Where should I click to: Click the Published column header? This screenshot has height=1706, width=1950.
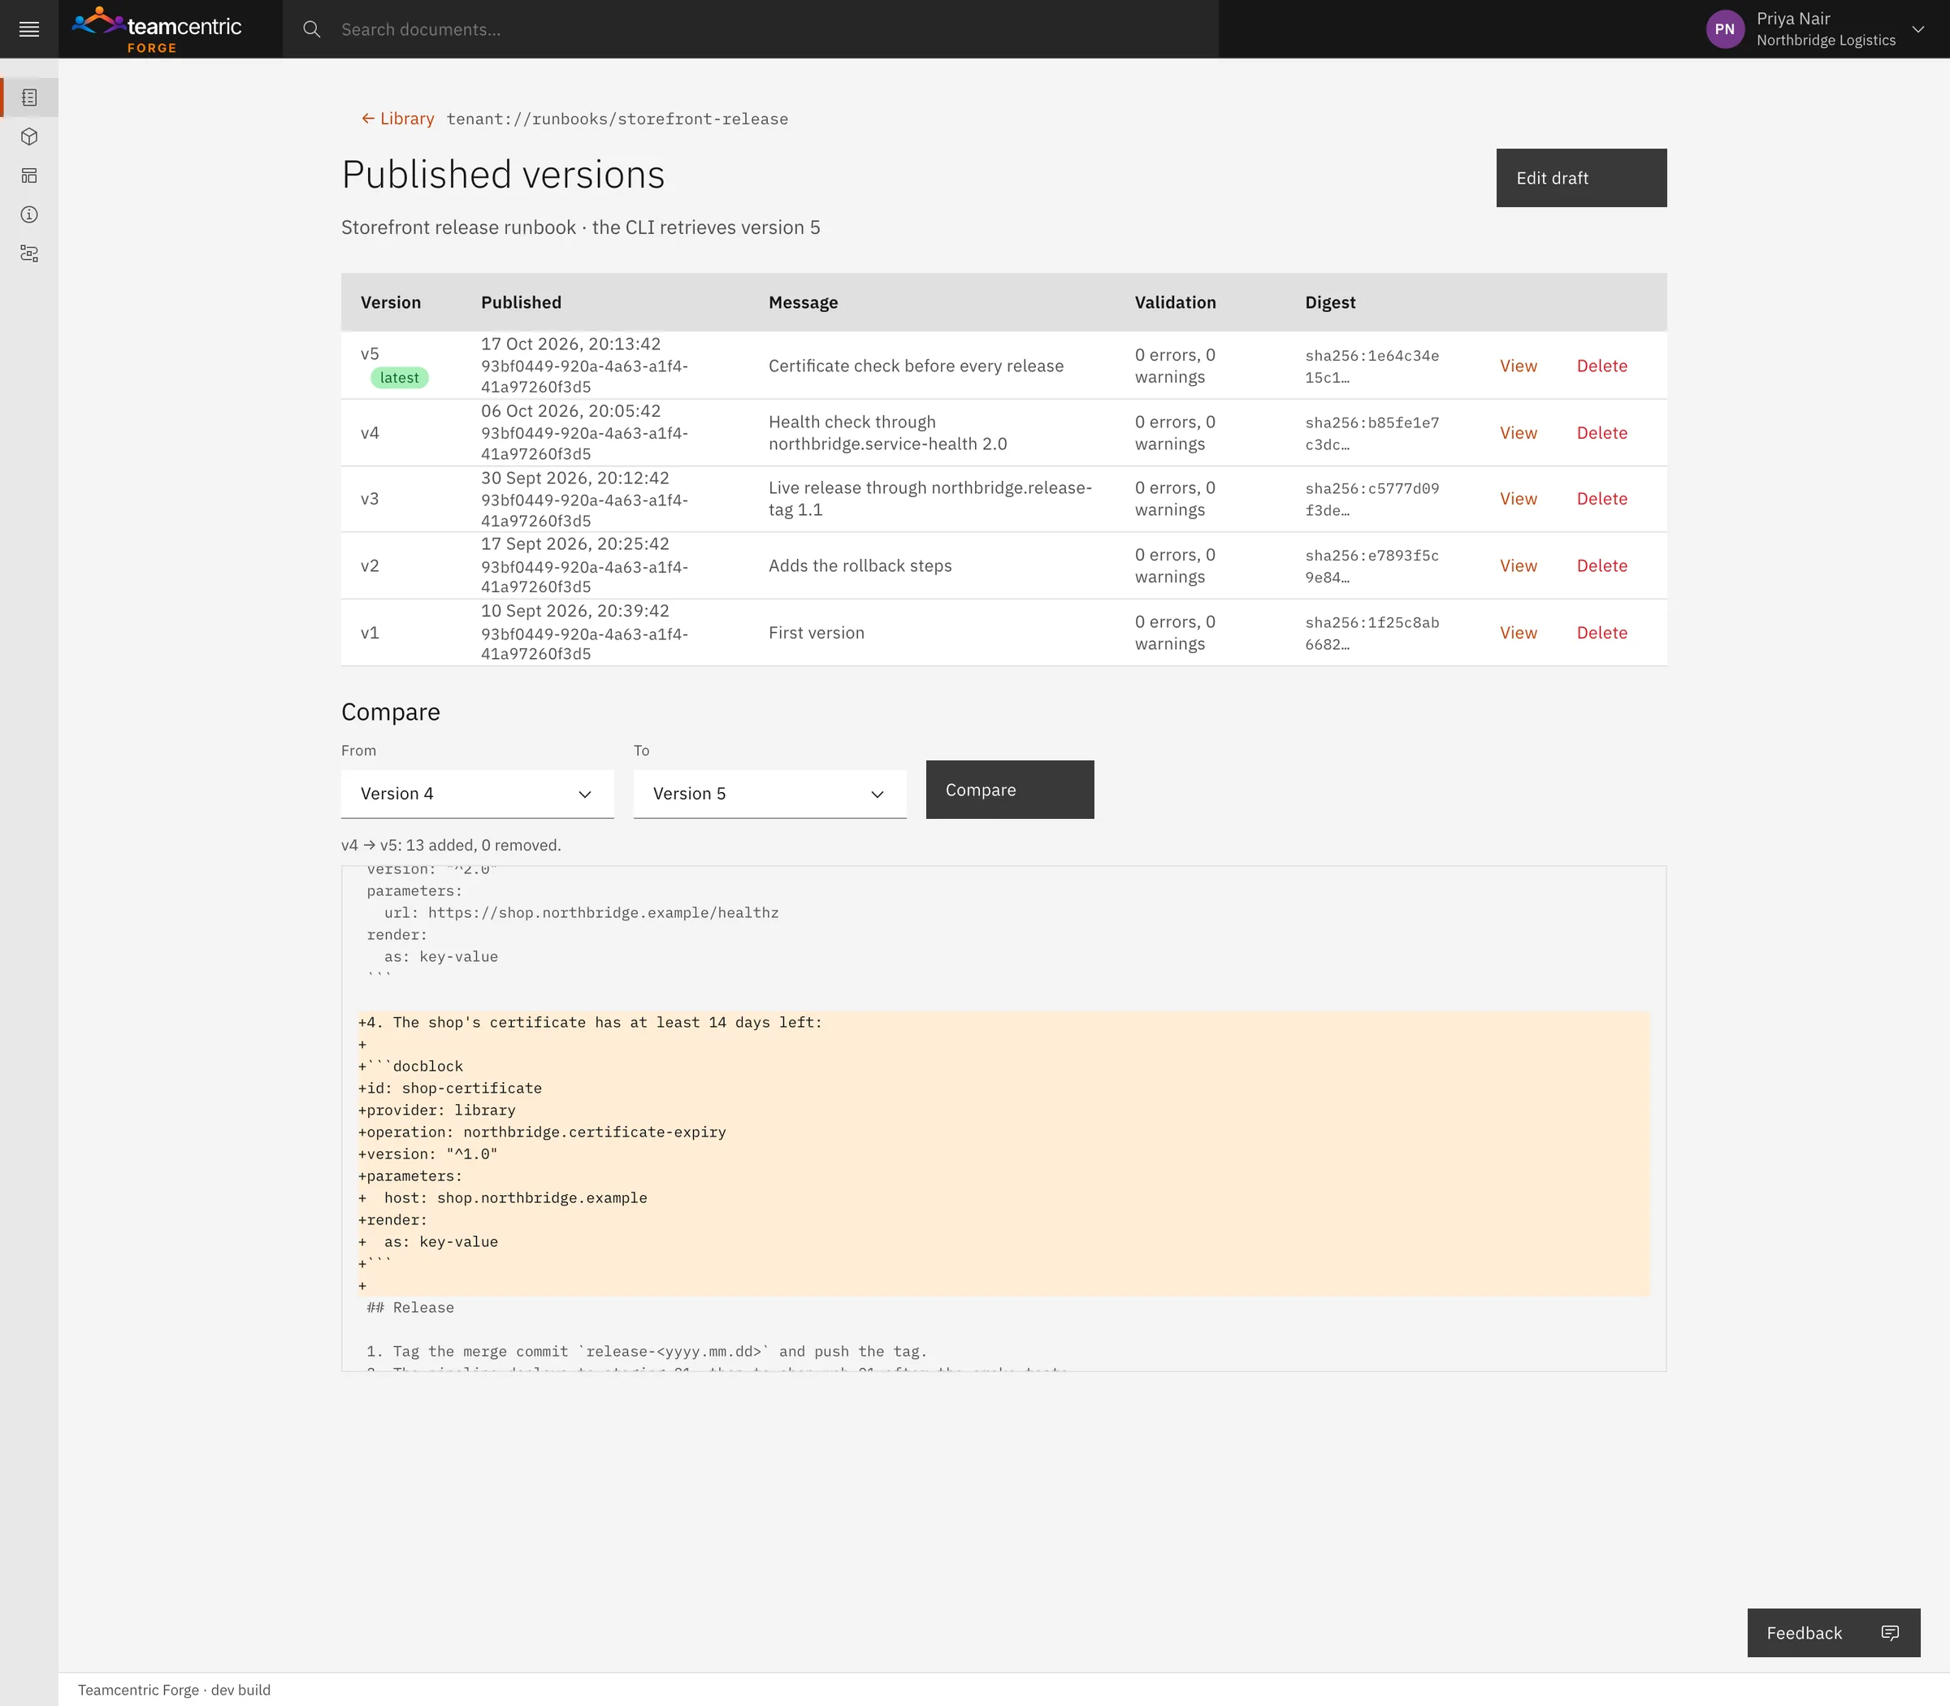(521, 301)
